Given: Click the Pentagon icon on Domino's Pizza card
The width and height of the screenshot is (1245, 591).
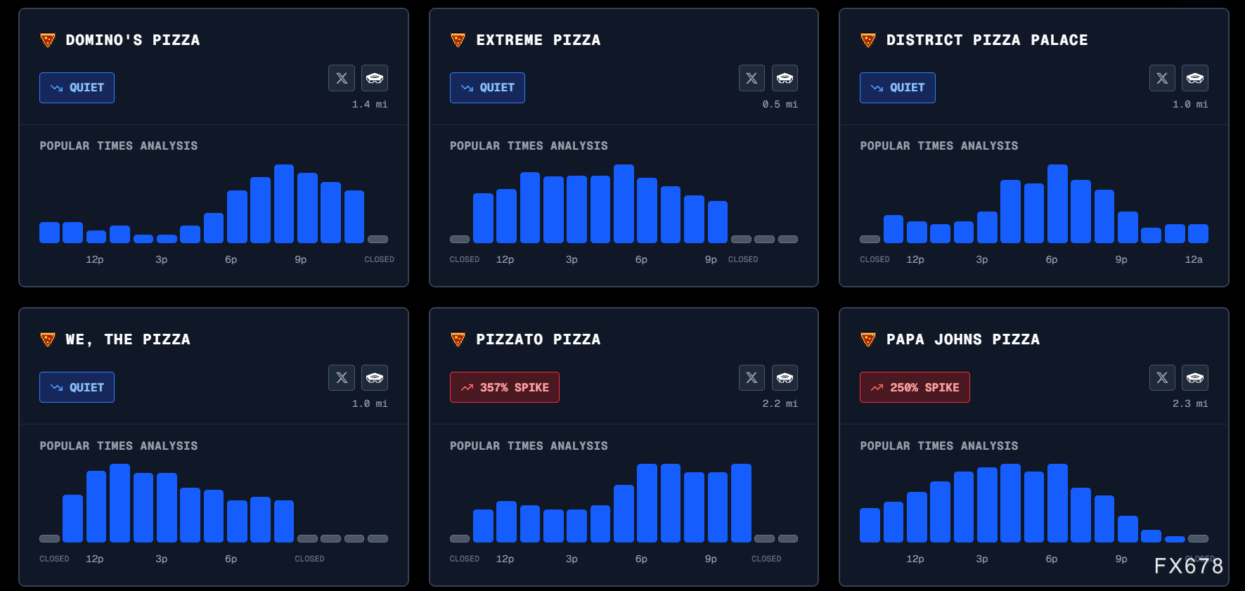Looking at the screenshot, I should pos(375,78).
